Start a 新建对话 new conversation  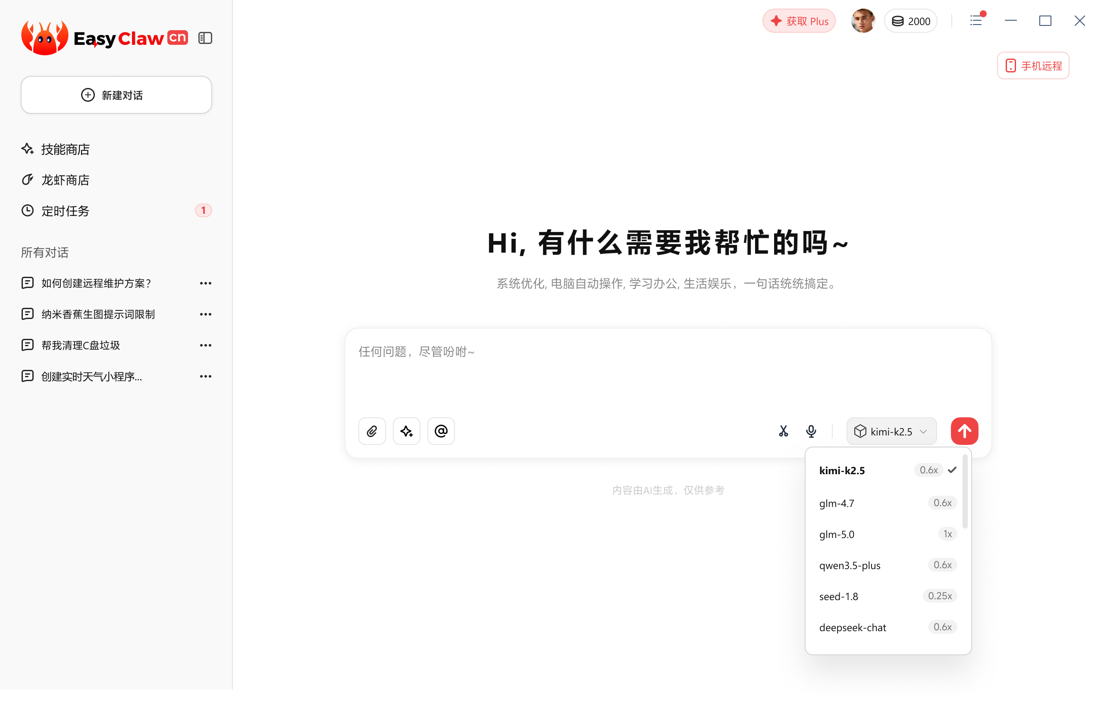(x=116, y=95)
